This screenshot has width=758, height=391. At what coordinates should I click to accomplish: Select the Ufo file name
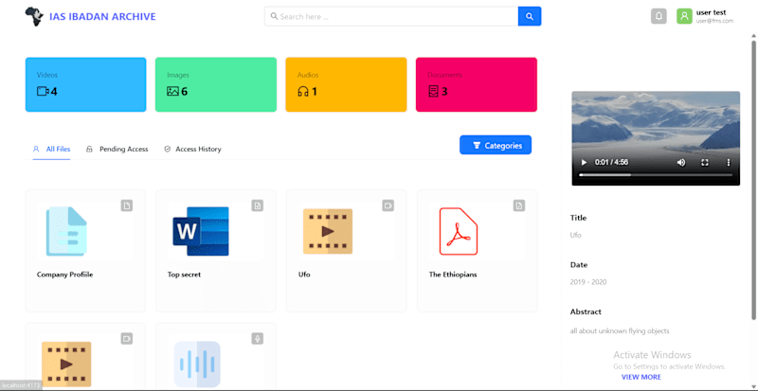[304, 275]
